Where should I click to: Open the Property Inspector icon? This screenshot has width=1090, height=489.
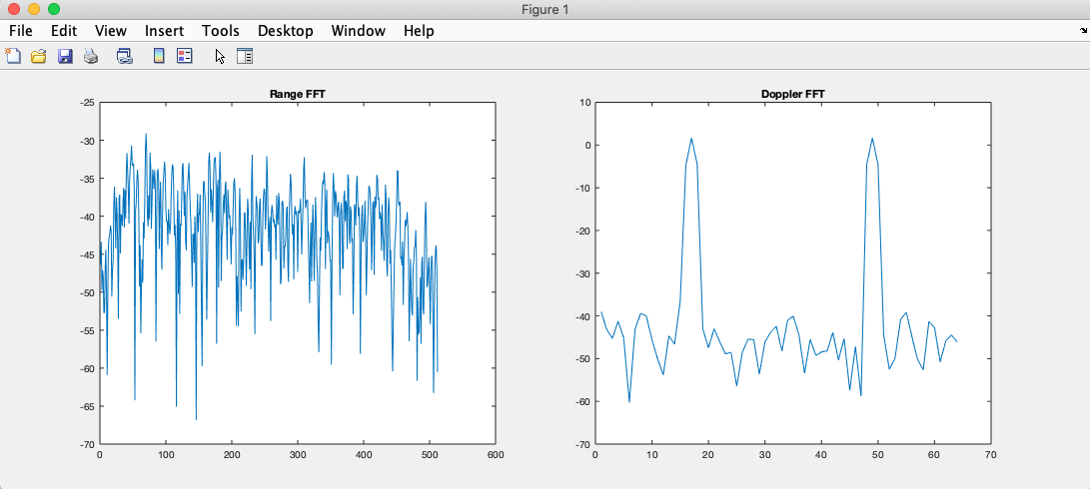pos(245,56)
